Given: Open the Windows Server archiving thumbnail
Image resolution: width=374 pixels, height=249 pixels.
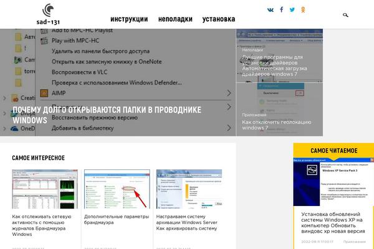Looking at the screenshot, I should tap(189, 189).
